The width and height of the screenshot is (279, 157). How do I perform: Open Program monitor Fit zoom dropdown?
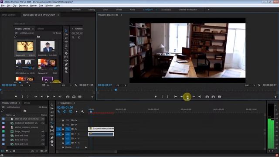121,85
